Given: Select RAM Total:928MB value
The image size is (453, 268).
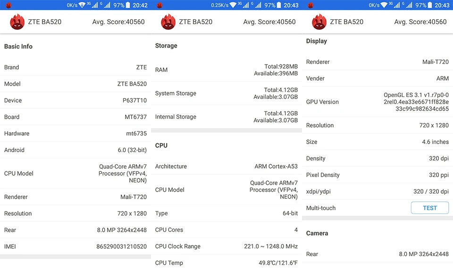Looking at the screenshot, I should coord(281,66).
